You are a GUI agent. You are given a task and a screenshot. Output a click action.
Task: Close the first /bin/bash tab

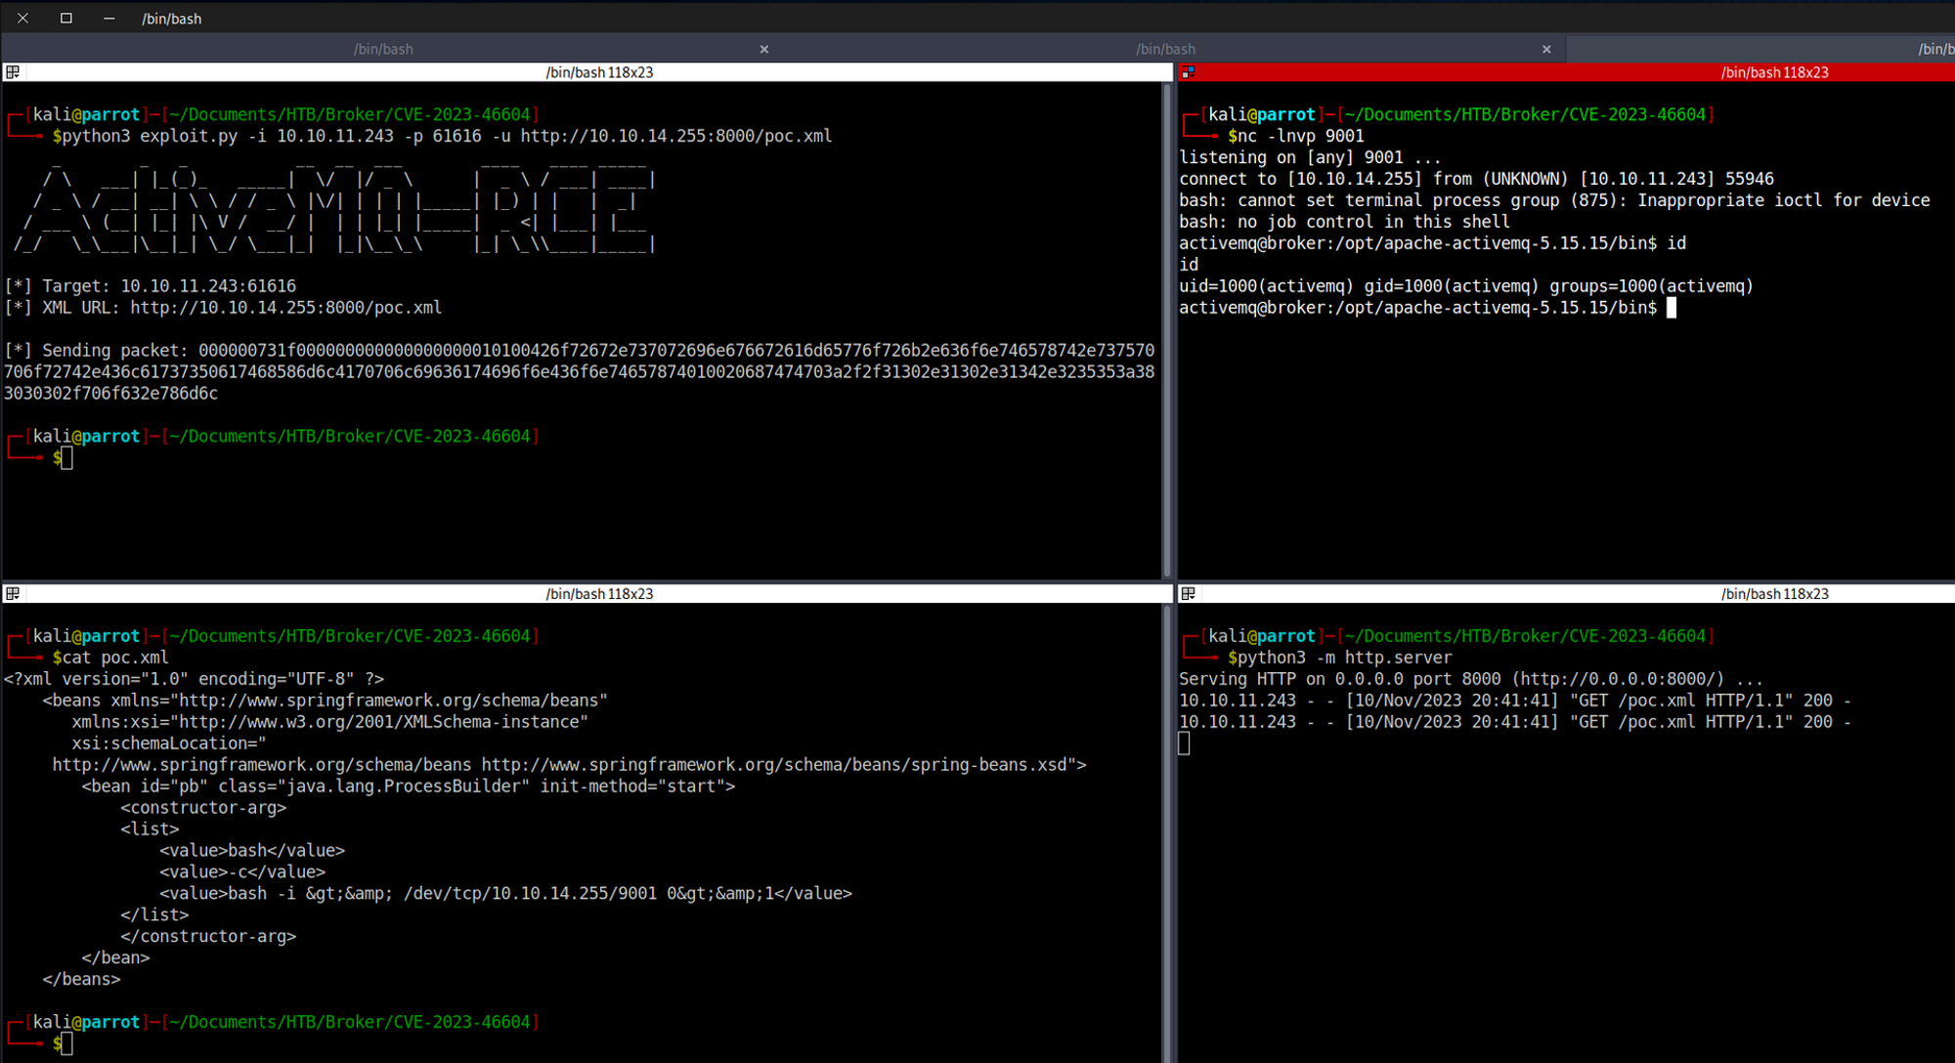pos(764,49)
